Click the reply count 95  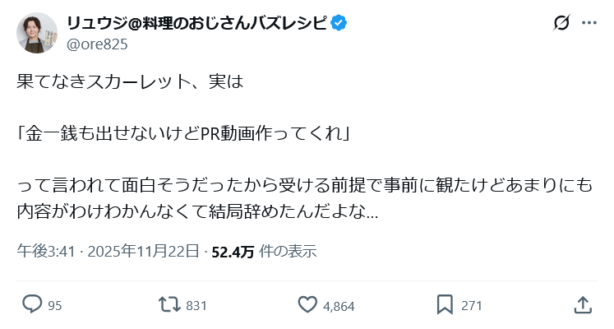click(x=55, y=306)
